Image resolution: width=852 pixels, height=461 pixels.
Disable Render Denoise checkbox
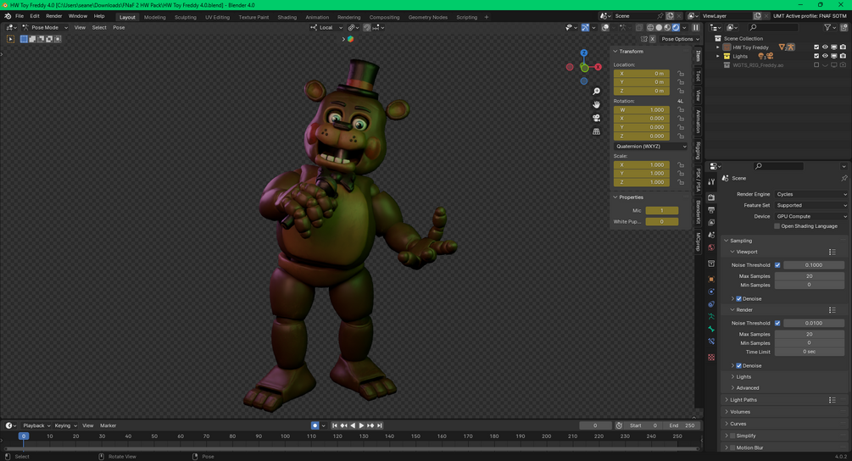pos(739,365)
